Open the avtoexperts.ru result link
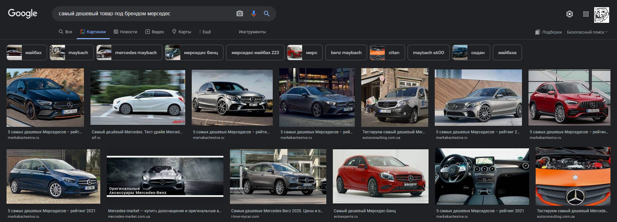Viewport: 617px width, 222px height. pyautogui.click(x=346, y=216)
